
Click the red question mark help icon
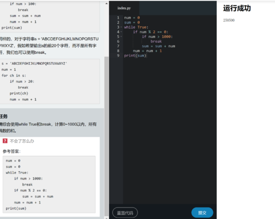5,141
